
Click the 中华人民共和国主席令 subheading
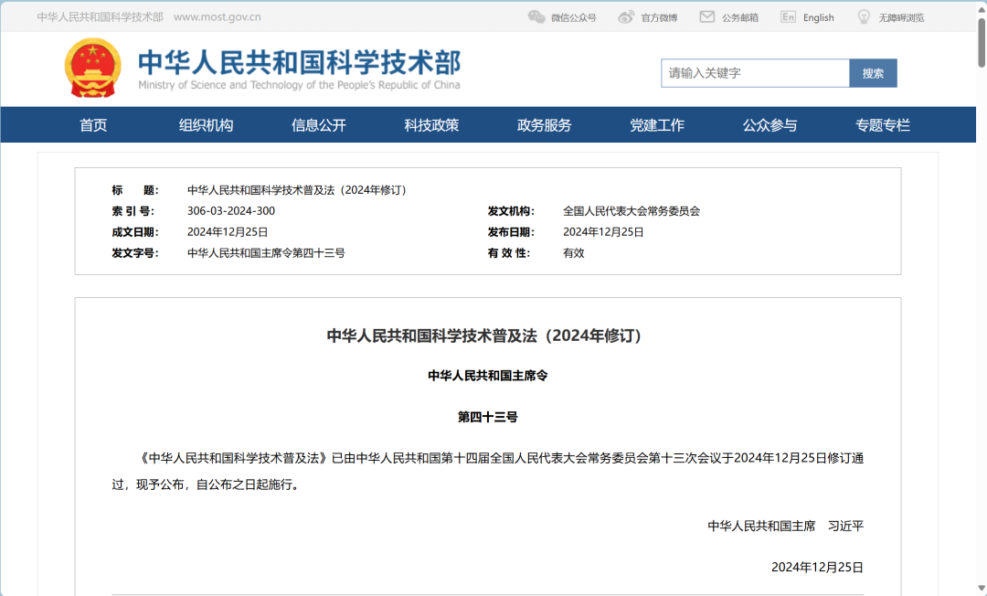click(x=488, y=376)
